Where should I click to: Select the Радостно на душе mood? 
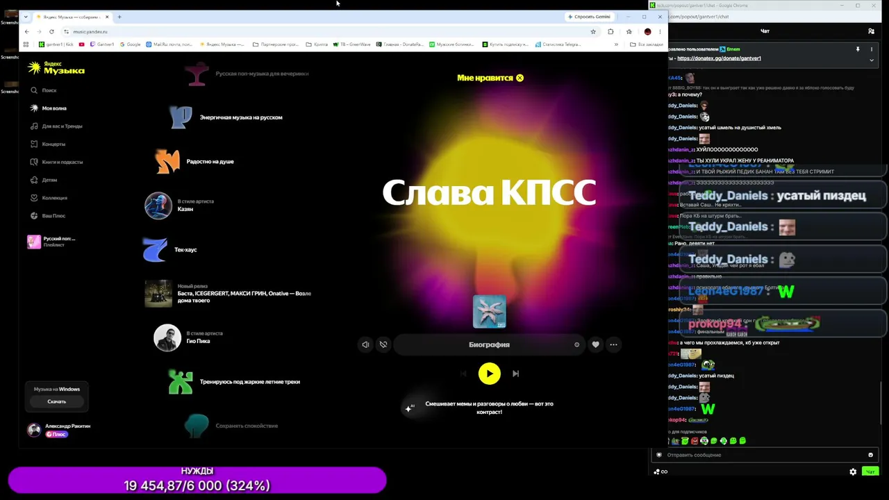(195, 162)
